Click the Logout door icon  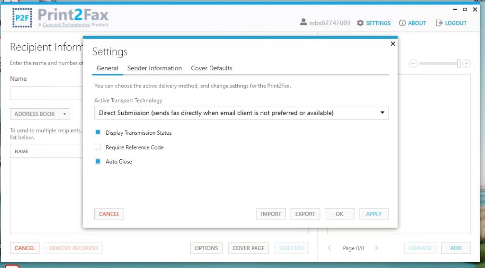tap(439, 23)
